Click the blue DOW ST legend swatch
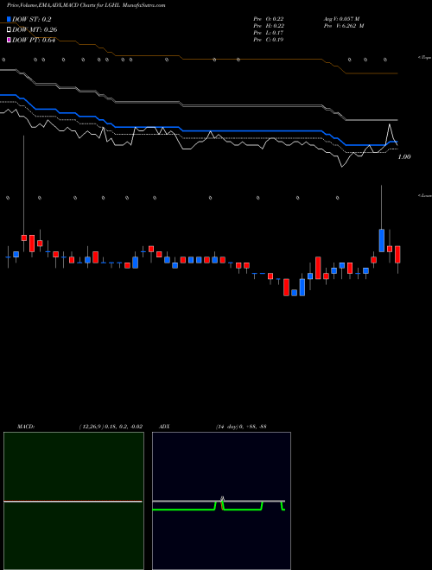The height and width of the screenshot is (570, 432). click(9, 19)
